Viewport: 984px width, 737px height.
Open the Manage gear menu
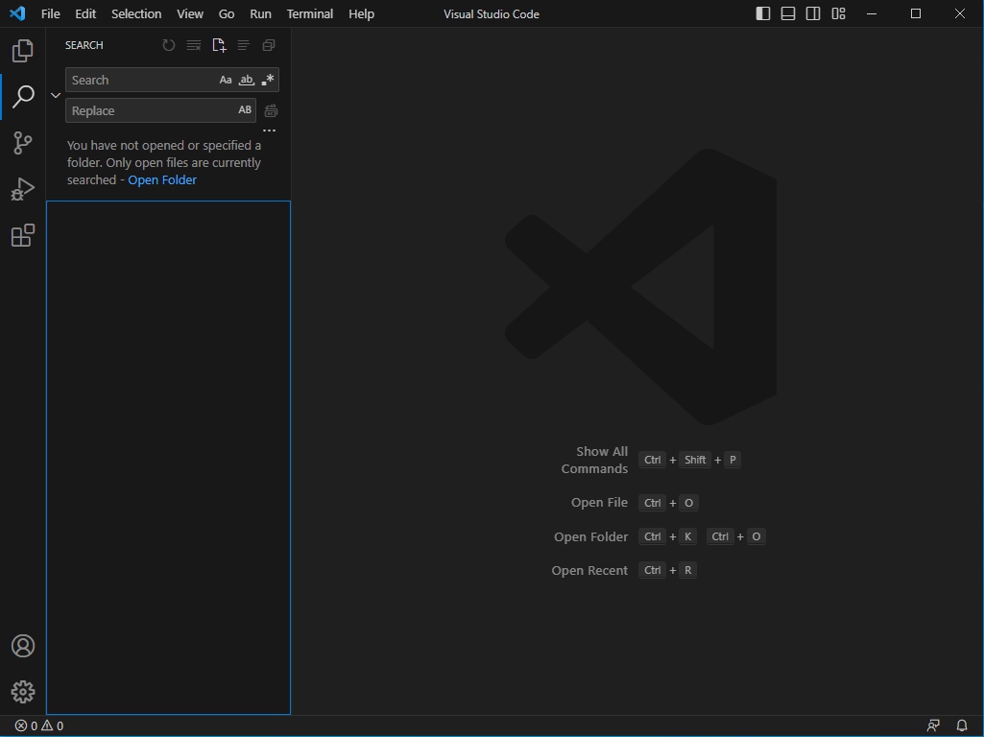23,692
